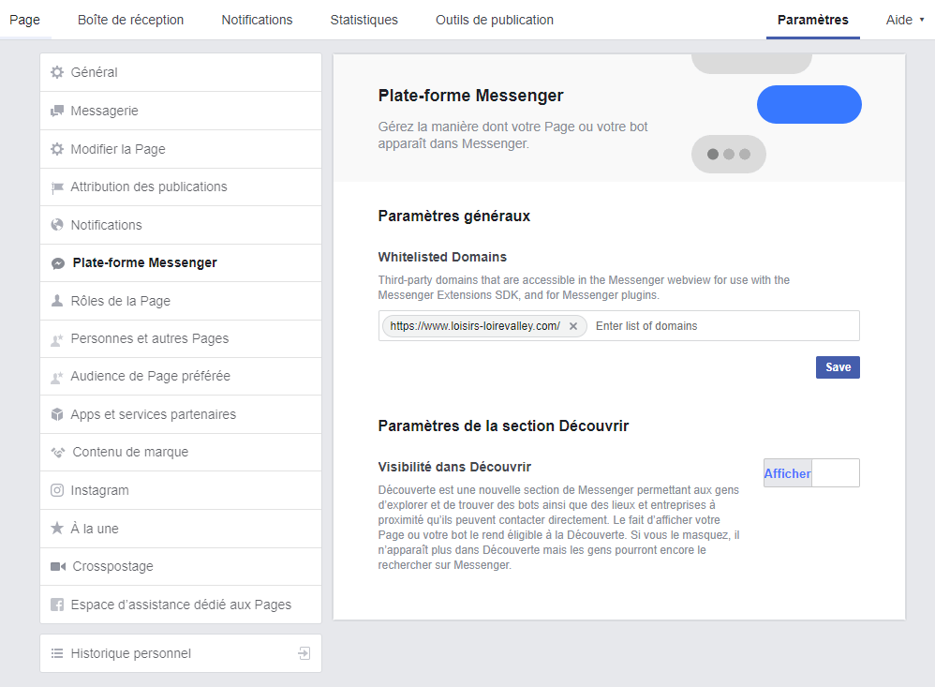The image size is (935, 687).
Task: Open the Outils de publication tab
Action: click(495, 20)
